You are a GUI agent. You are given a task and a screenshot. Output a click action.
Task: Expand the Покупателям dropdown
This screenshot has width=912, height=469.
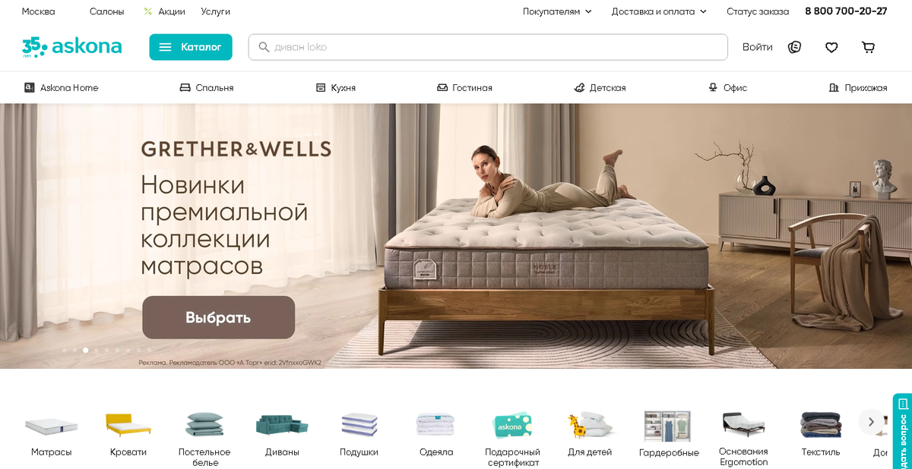pos(557,11)
